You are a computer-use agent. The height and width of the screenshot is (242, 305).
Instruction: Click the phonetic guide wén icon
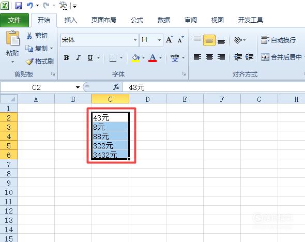(175, 58)
